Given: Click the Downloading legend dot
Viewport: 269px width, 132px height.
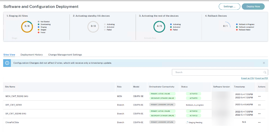Looking at the screenshot, I should pos(39,24).
